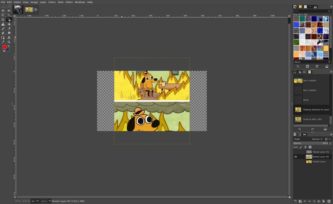Screen dimensions: 333x204
Task: Switch to the Fonts dock tab
Action: [x=305, y=7]
